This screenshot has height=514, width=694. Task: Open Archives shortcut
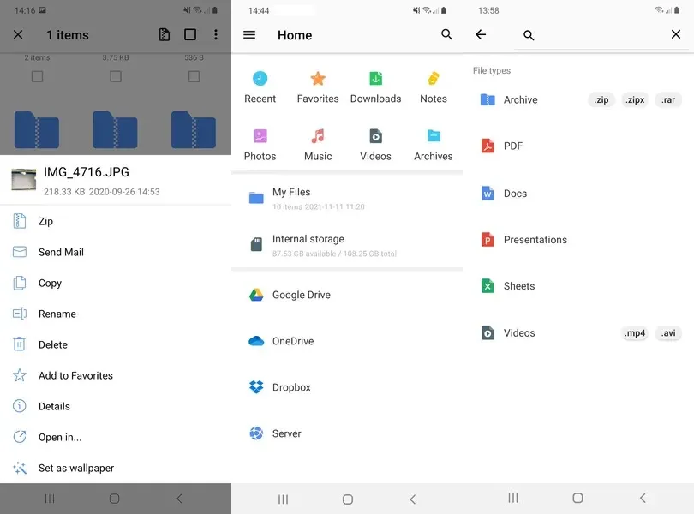[x=434, y=145]
